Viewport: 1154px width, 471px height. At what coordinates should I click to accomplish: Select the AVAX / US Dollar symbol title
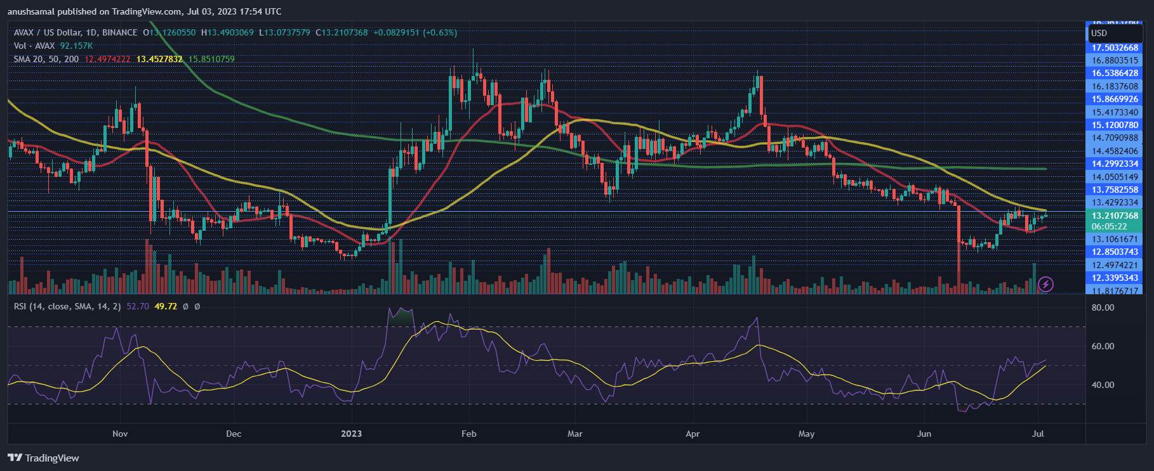(x=76, y=32)
